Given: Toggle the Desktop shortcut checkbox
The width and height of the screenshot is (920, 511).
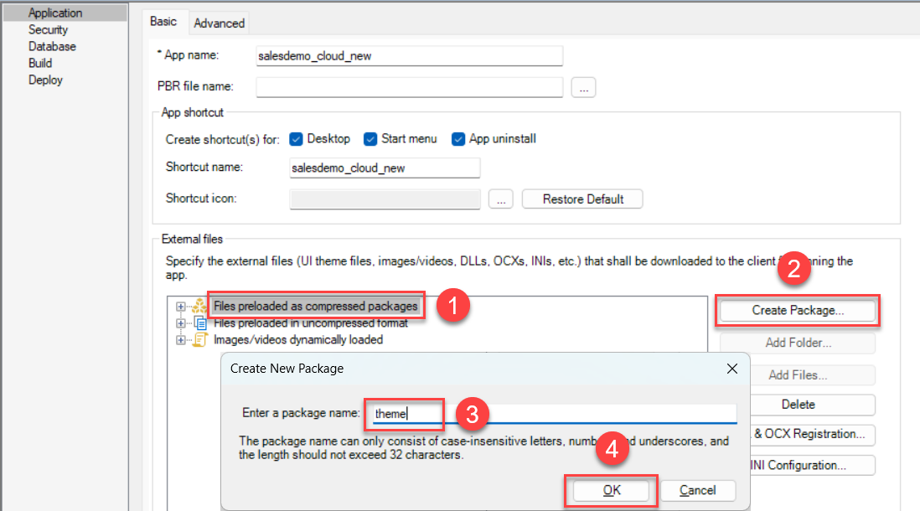Looking at the screenshot, I should coord(296,139).
